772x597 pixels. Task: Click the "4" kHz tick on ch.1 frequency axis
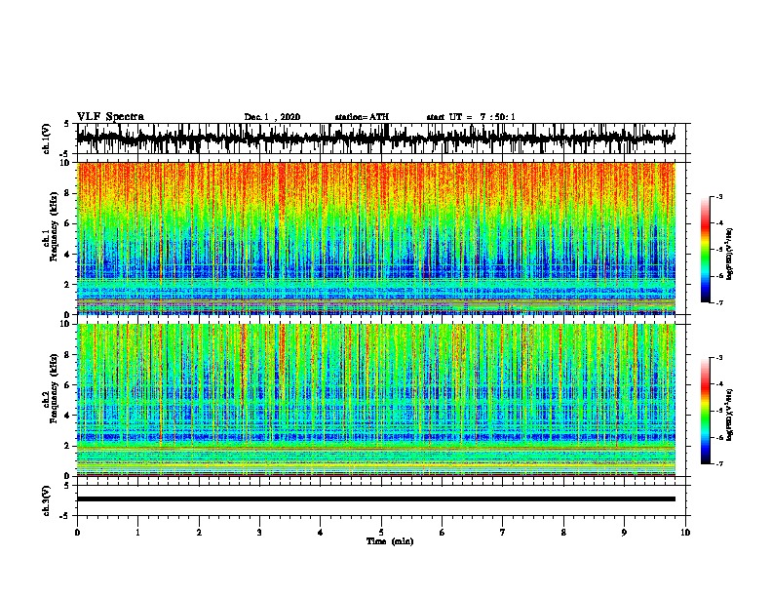pyautogui.click(x=68, y=255)
